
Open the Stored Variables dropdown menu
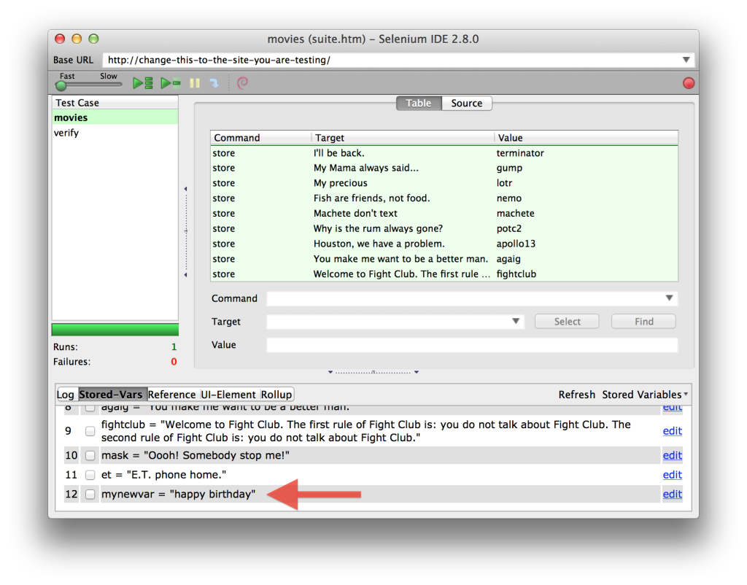tap(645, 395)
